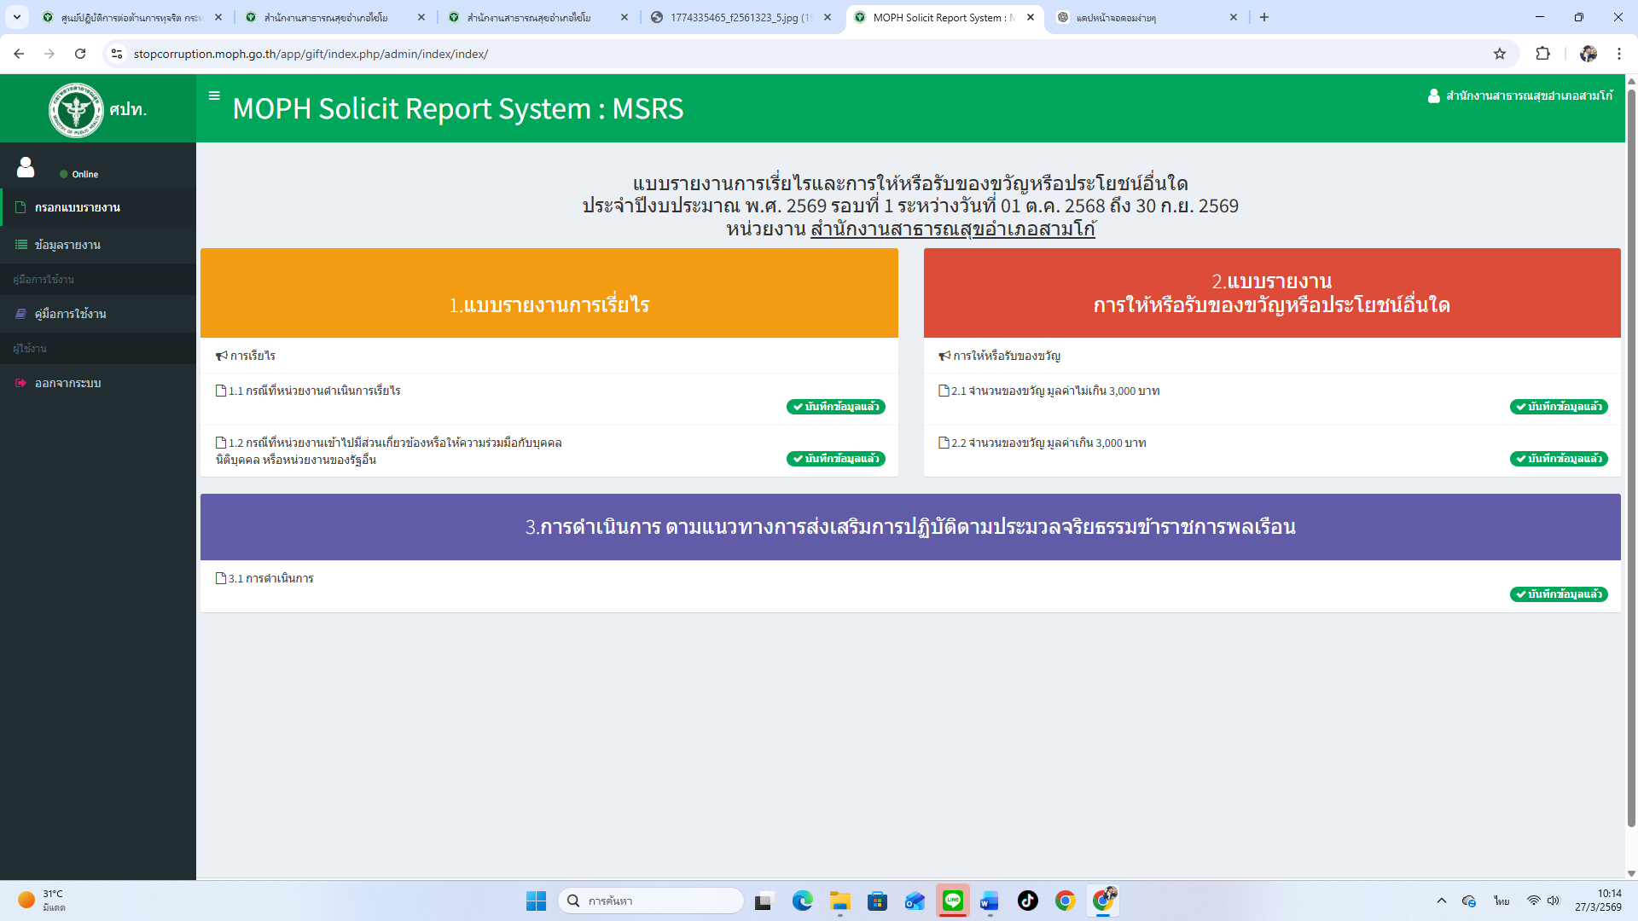The width and height of the screenshot is (1638, 921).
Task: Reload the page with refresh icon
Action: pyautogui.click(x=80, y=54)
